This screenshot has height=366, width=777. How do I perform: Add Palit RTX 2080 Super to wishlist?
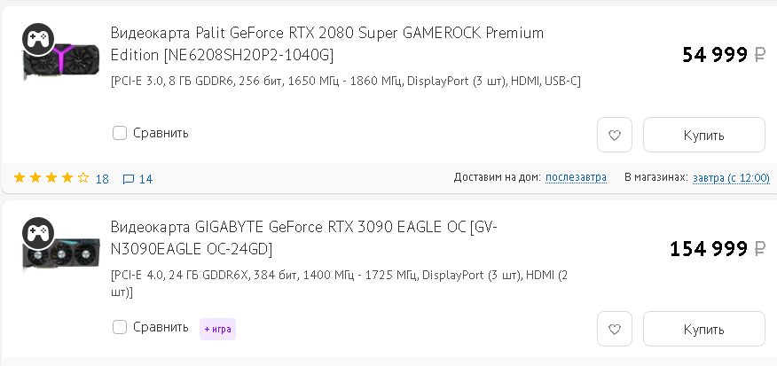615,136
